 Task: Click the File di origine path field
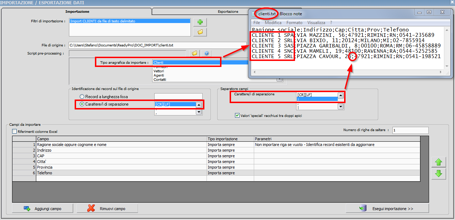(x=158, y=45)
